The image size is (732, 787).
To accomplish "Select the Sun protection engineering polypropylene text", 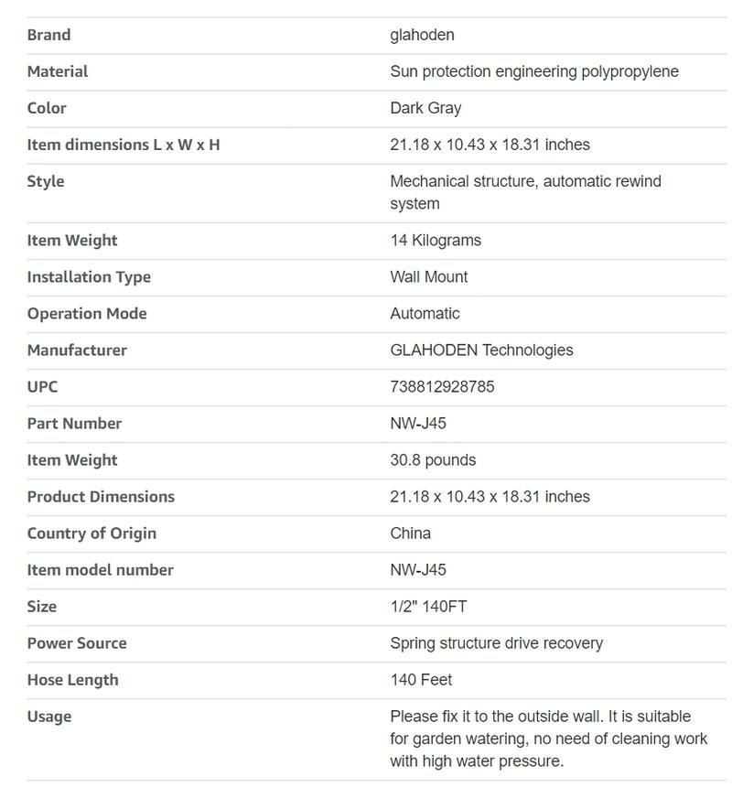I will coord(533,71).
